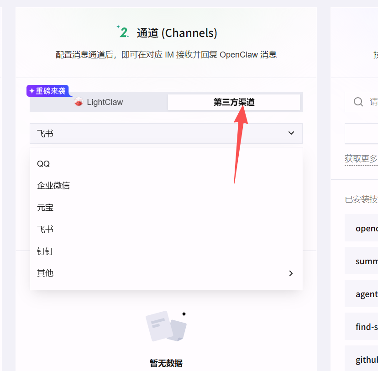378x371 pixels.
Task: Click the github skill entry
Action: 365,360
